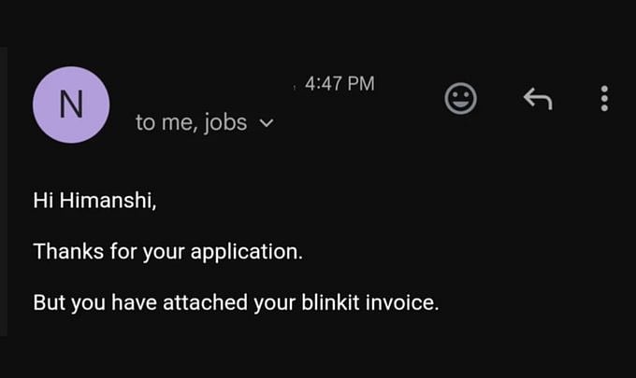Screen dimensions: 636x378
Task: Click the word "application" in the message
Action: (247, 251)
